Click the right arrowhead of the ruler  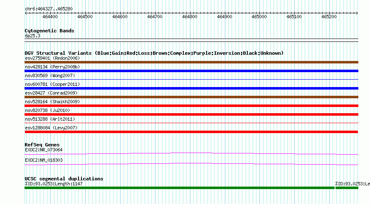click(x=357, y=13)
